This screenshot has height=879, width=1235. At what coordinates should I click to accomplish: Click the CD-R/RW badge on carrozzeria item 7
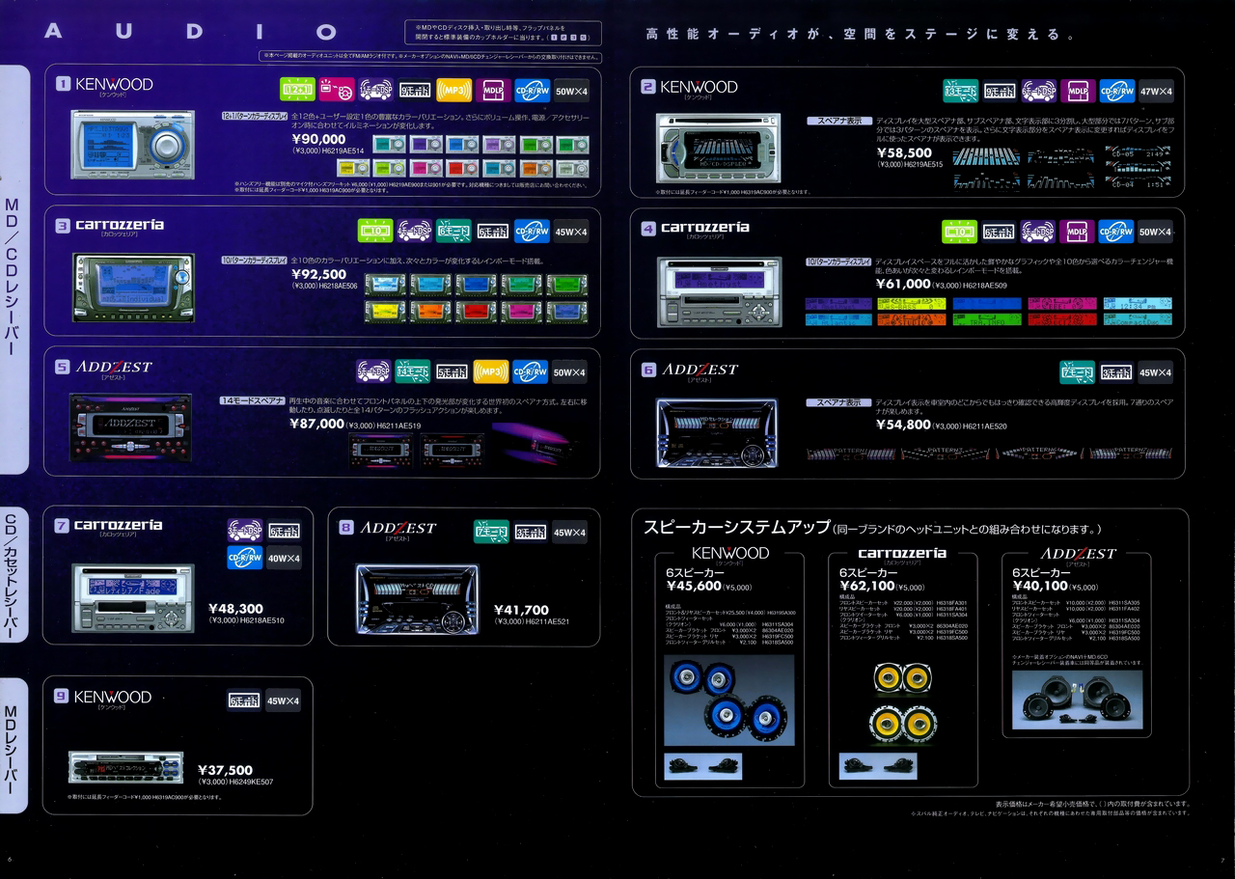click(245, 558)
